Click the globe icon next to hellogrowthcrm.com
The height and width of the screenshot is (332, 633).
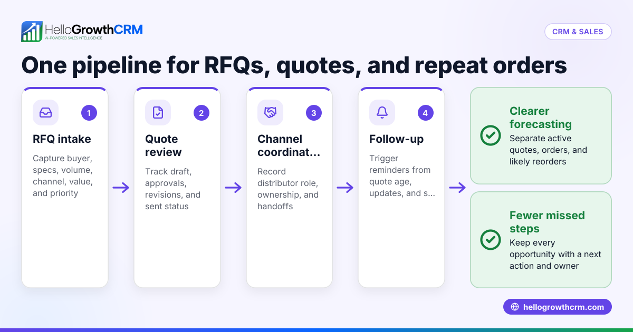515,307
